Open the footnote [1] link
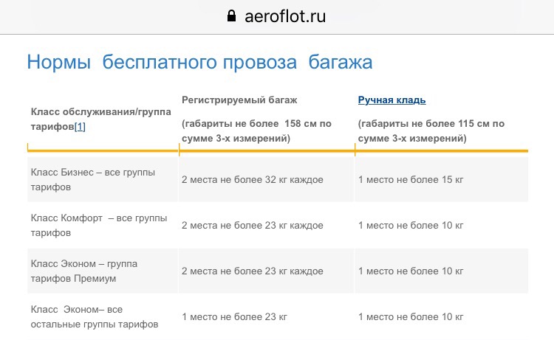554x340 pixels. (80, 126)
